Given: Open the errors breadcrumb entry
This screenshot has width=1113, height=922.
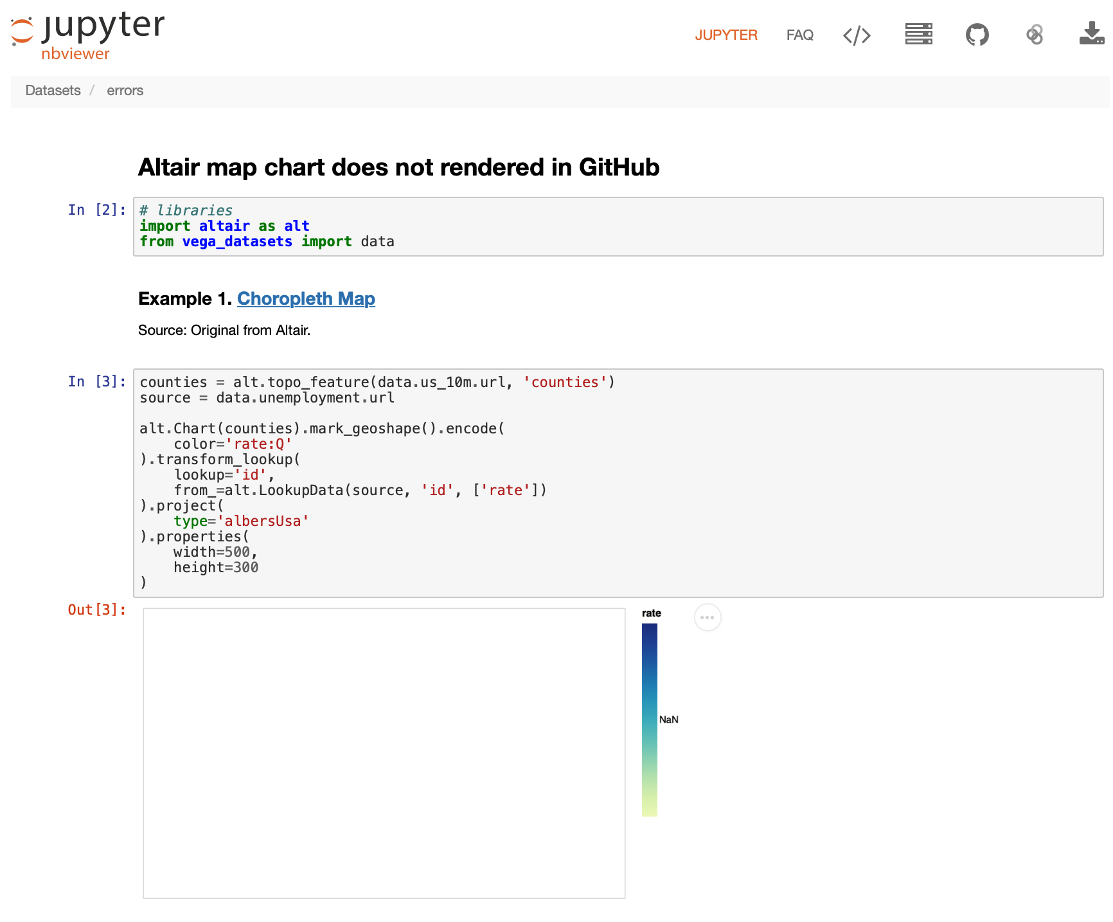Looking at the screenshot, I should pos(125,91).
